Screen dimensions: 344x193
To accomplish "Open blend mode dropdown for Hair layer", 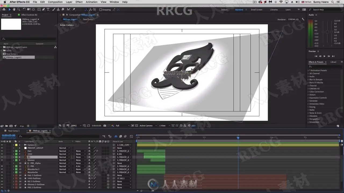I will [x=64, y=151].
